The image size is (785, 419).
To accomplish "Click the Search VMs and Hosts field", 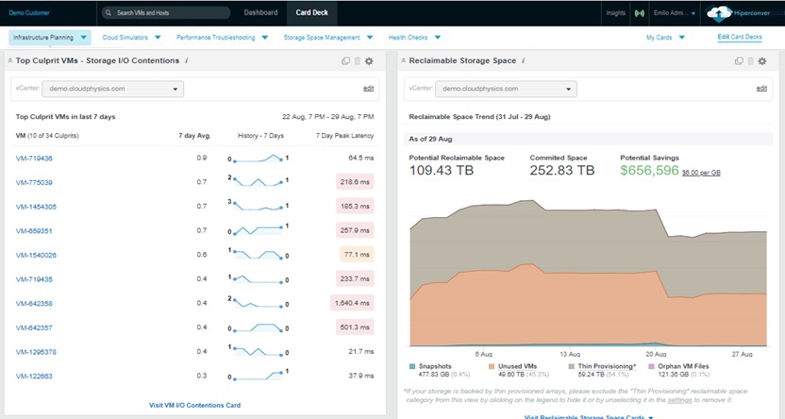I will 165,13.
